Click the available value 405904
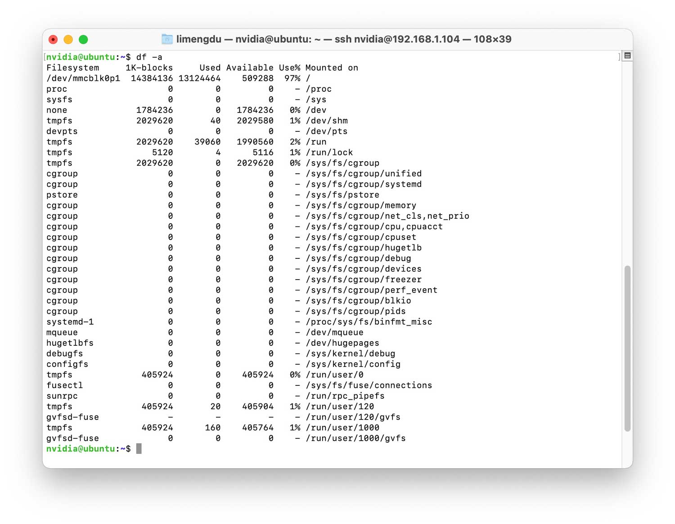This screenshot has width=675, height=524. [257, 407]
